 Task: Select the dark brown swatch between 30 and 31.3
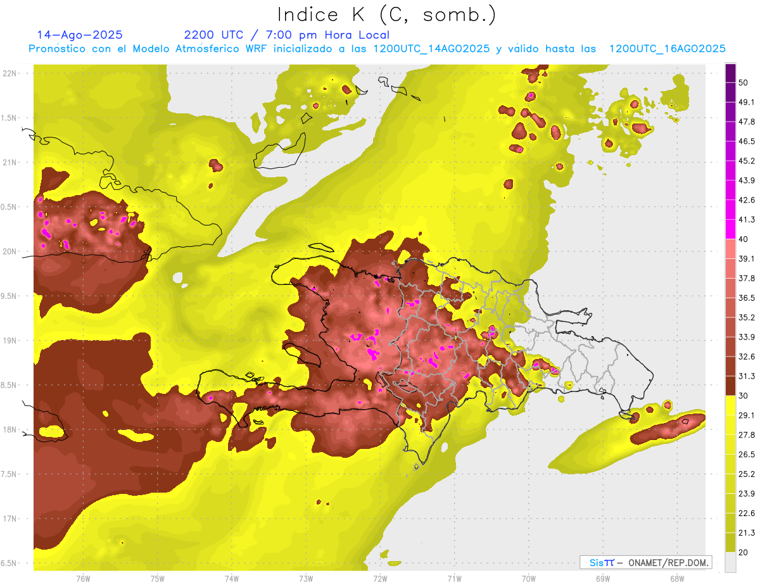(730, 386)
